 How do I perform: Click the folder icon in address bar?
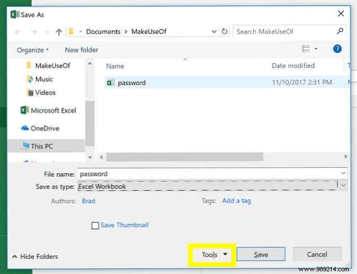click(71, 31)
